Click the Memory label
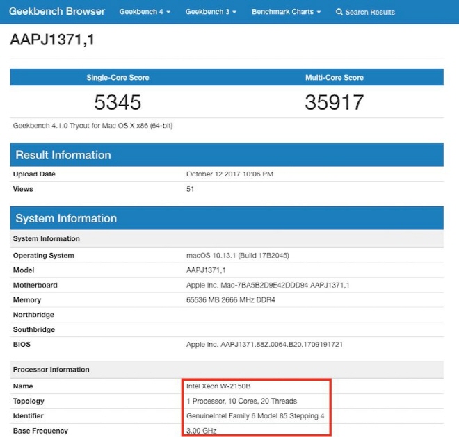 (27, 300)
